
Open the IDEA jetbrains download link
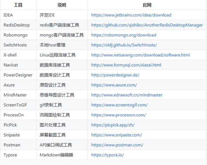tap(131, 15)
